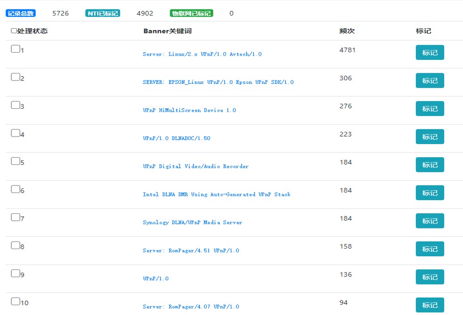Select the row 4 checkbox

(x=16, y=133)
